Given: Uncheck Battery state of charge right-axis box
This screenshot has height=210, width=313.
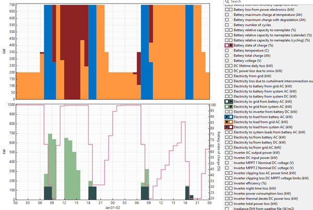Looking at the screenshot, I should click(x=231, y=46).
